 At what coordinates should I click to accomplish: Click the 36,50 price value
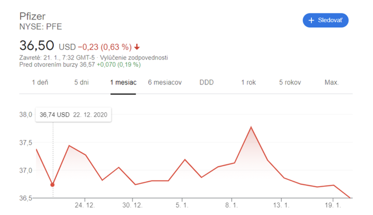point(37,46)
